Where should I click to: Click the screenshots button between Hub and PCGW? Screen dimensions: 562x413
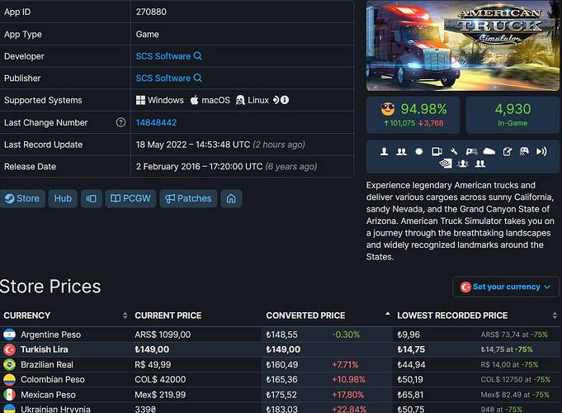92,198
